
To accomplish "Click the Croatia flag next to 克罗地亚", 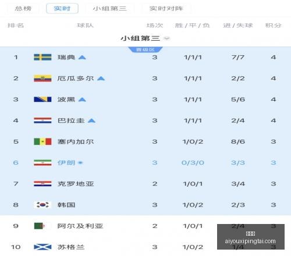I will point(42,184).
